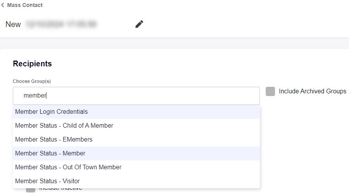349x194 pixels.
Task: Click the Include Archived Groups label text
Action: point(312,91)
